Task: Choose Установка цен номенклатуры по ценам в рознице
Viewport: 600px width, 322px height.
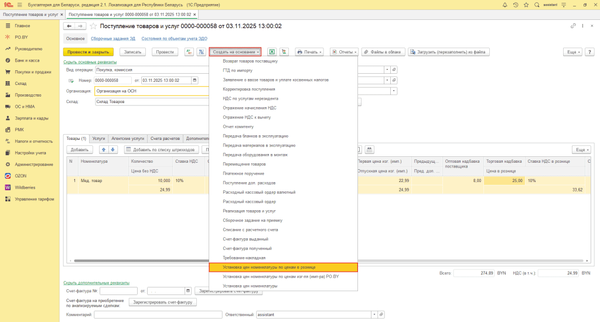Action: 270,267
